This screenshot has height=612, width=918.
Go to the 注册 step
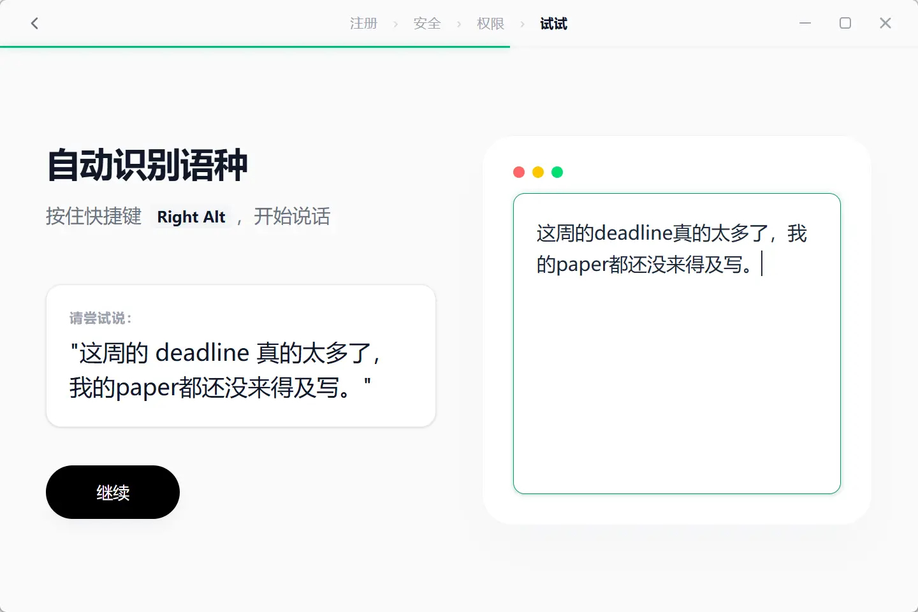click(x=363, y=24)
